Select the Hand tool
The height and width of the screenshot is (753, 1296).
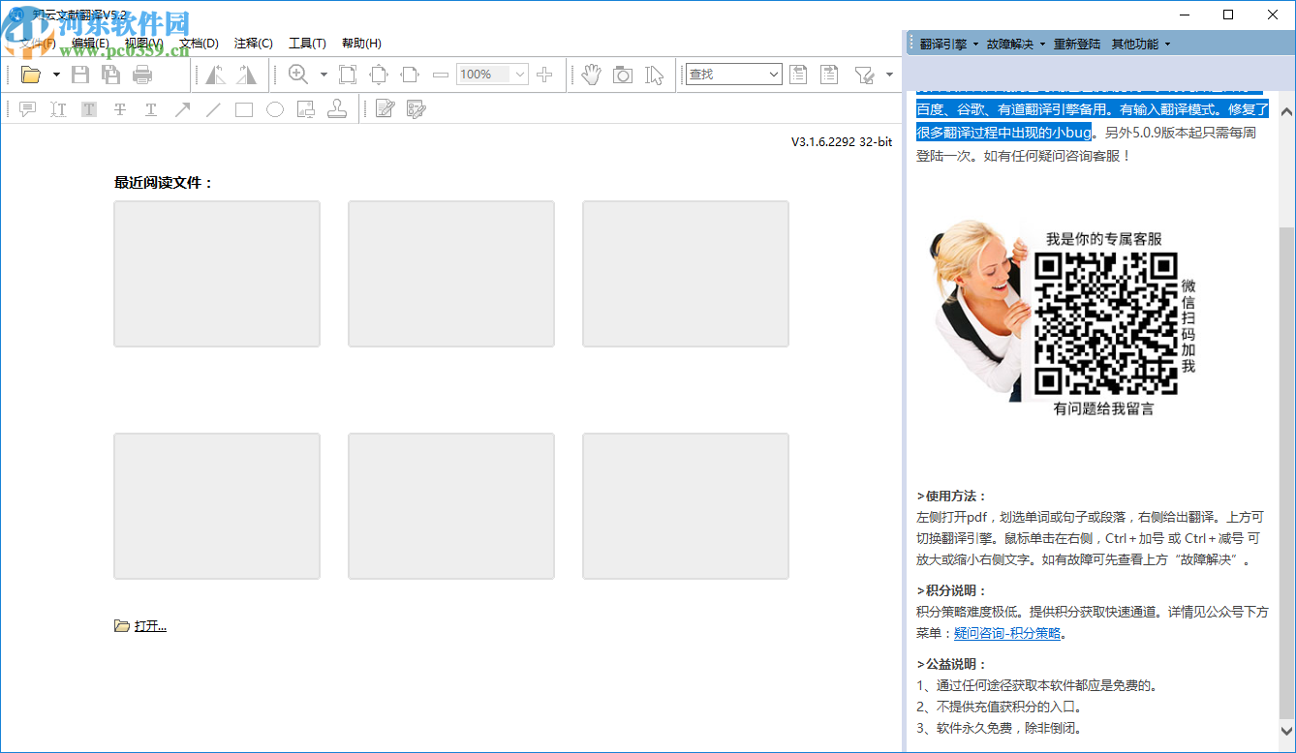pyautogui.click(x=592, y=75)
